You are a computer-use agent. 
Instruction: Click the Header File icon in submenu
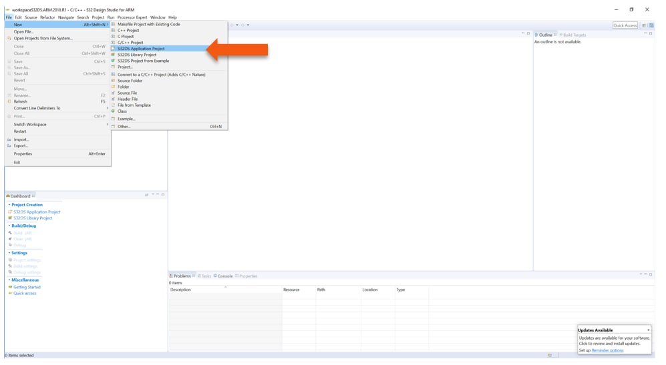113,99
